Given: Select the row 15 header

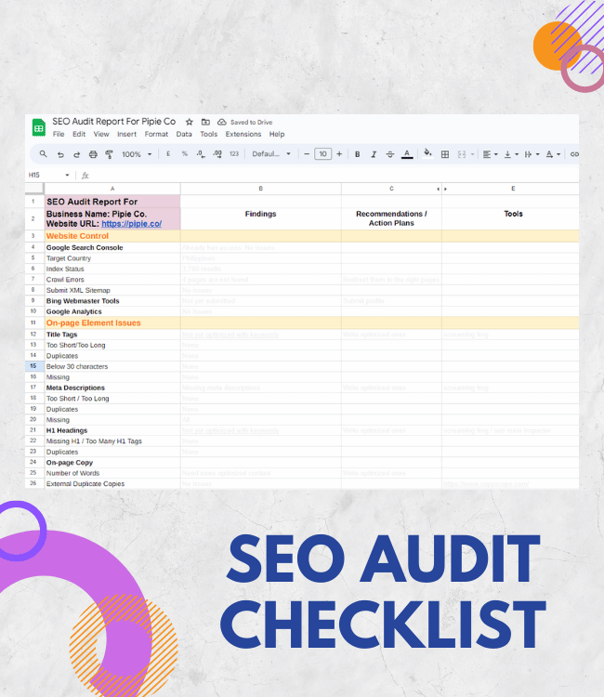Looking at the screenshot, I should (33, 366).
